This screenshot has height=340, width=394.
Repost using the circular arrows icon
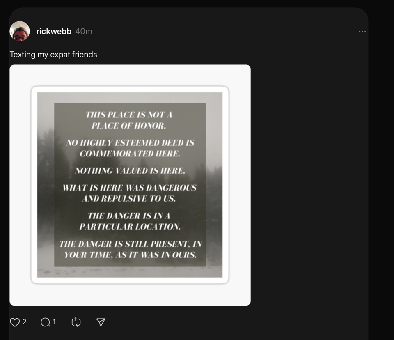click(x=76, y=322)
